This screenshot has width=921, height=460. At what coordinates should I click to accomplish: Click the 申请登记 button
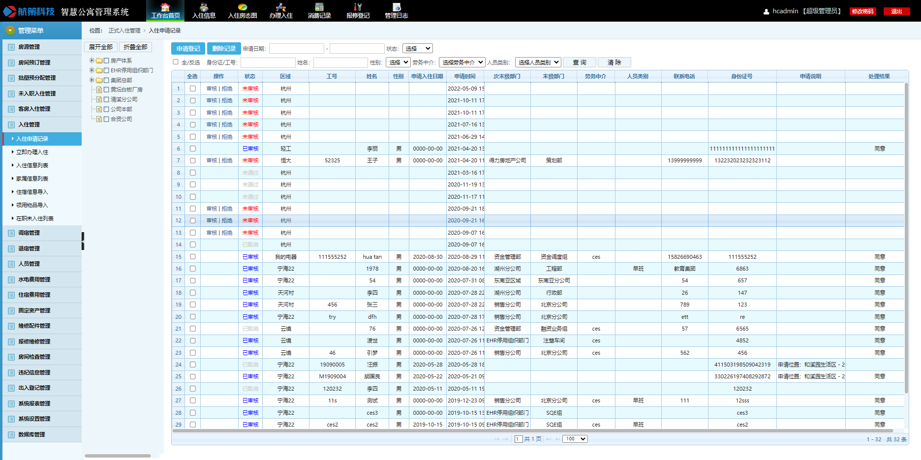pyautogui.click(x=188, y=48)
